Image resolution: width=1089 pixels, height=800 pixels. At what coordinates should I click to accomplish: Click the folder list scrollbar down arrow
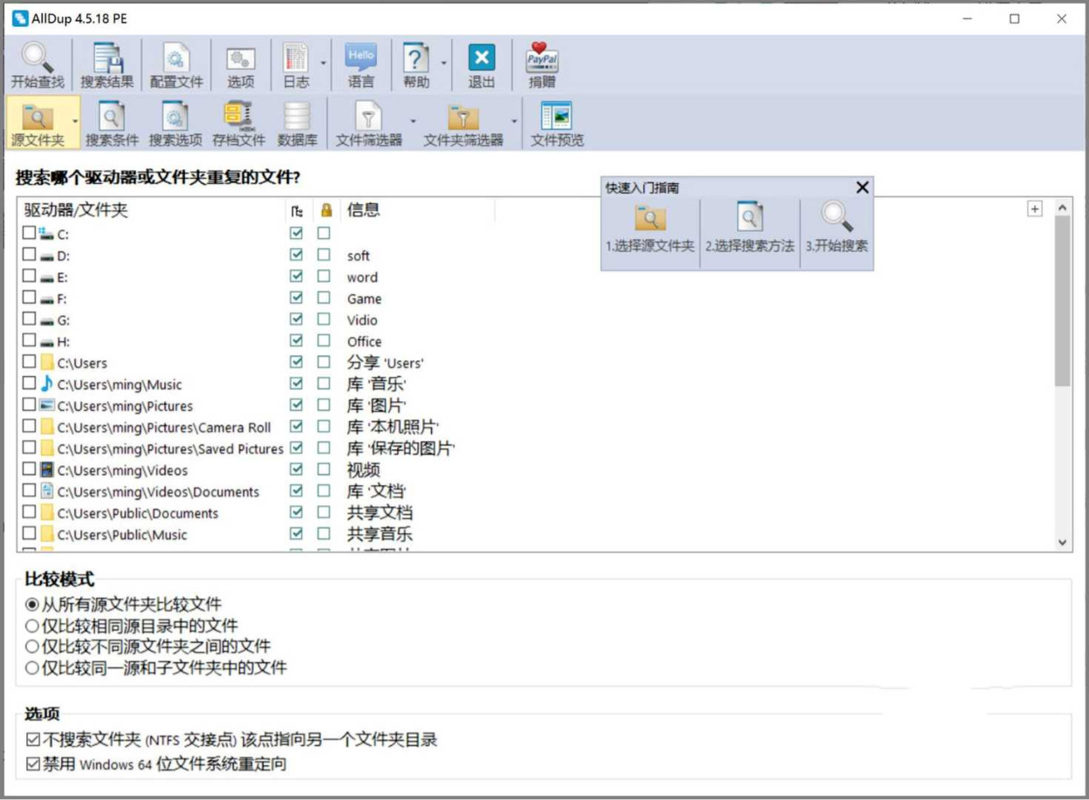click(x=1062, y=542)
